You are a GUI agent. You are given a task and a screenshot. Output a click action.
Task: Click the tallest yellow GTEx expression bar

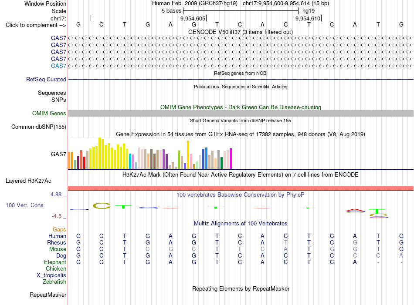[x=99, y=153]
